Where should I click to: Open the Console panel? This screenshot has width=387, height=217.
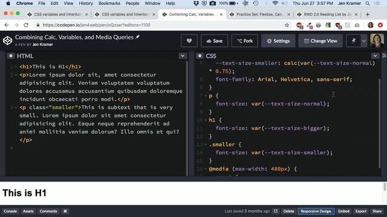click(x=10, y=211)
